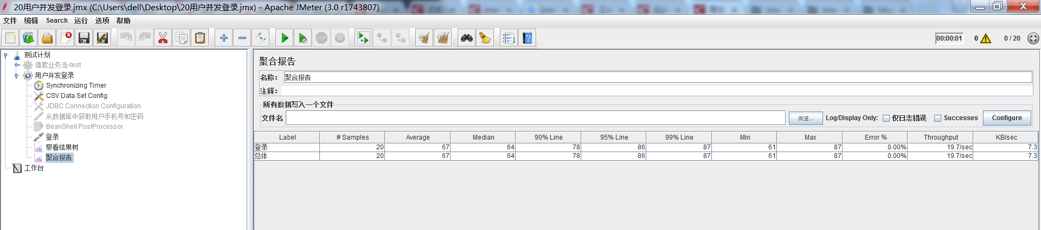This screenshot has height=230, width=1041.
Task: Select JDBC Connection Configuration in tree
Action: (x=93, y=106)
